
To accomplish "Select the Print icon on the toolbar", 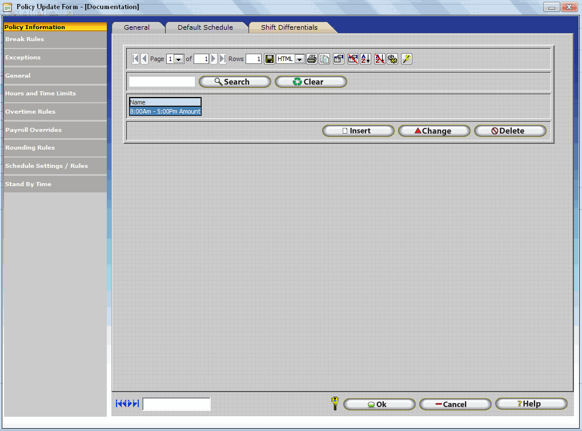I will pyautogui.click(x=312, y=58).
